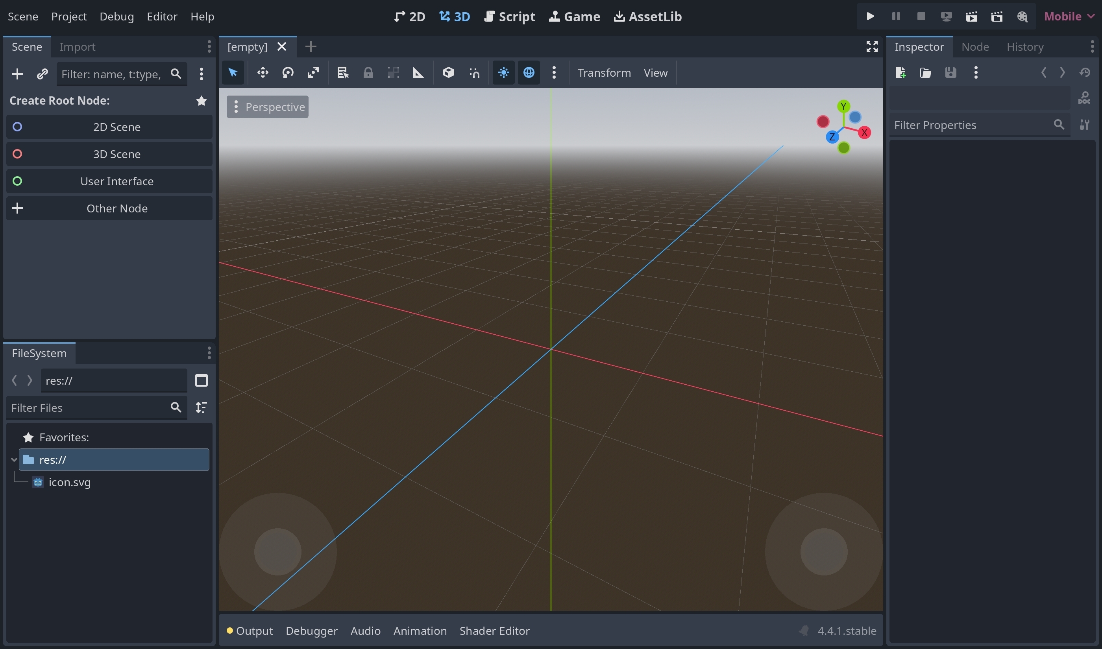Open the Debug menu
Screen dimensions: 1102x649
tap(117, 17)
